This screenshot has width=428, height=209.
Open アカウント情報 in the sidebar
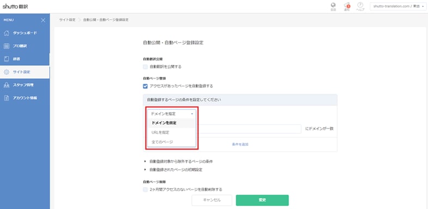pos(25,98)
